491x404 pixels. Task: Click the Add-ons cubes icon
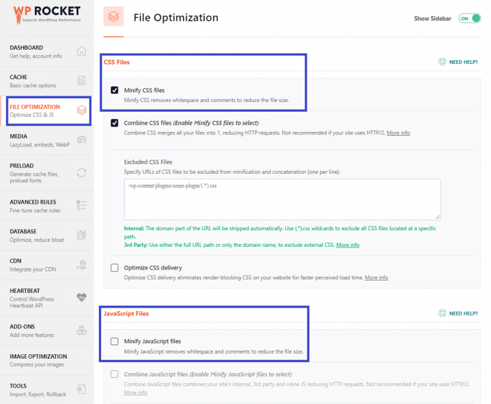point(81,330)
